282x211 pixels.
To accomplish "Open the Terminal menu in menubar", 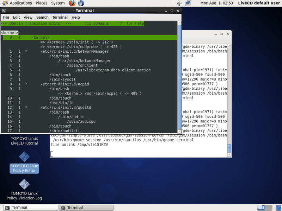I will click(60, 17).
